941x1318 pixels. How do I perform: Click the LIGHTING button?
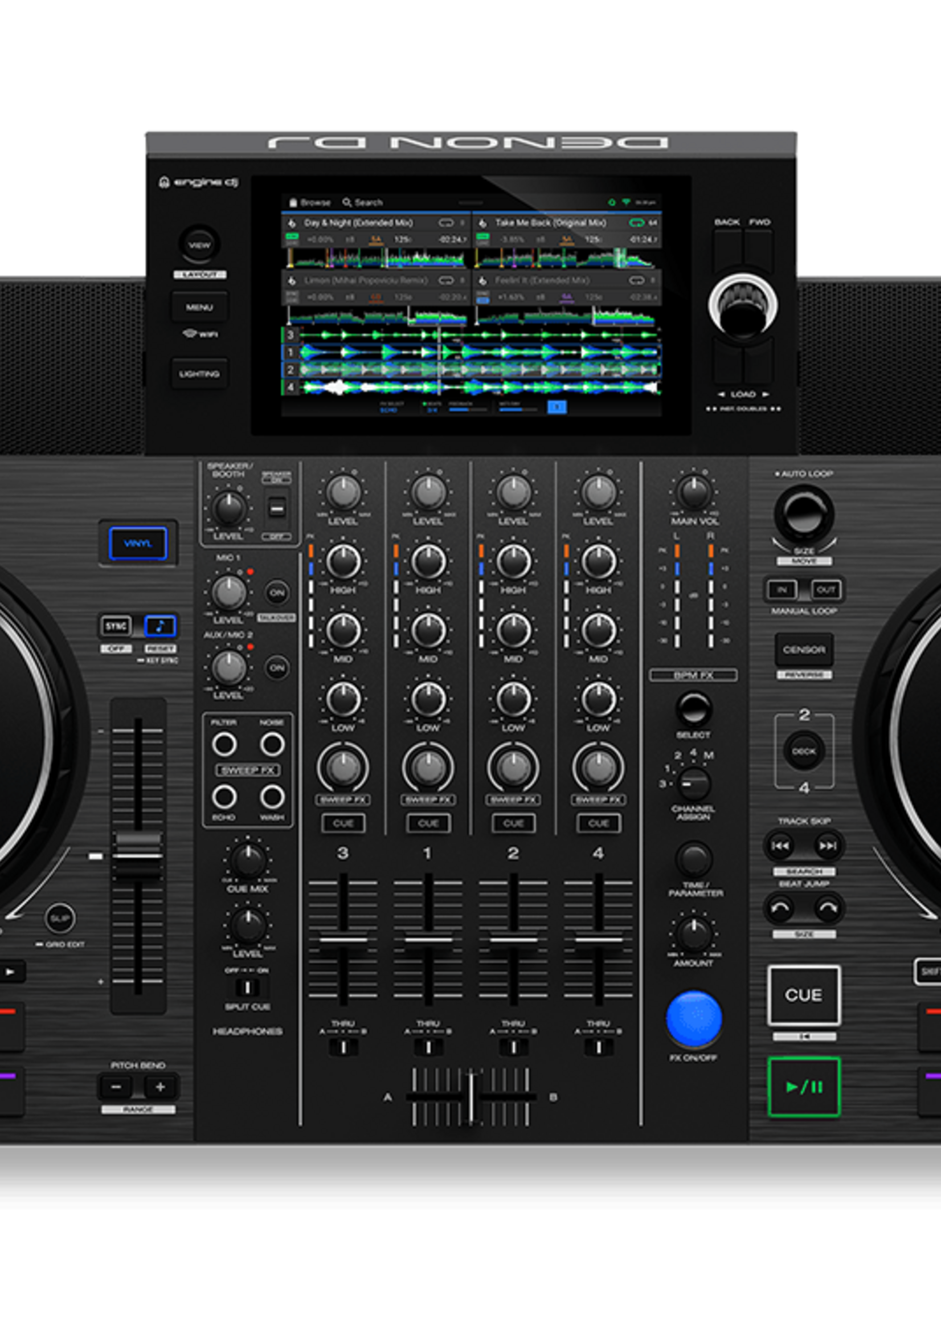(199, 374)
